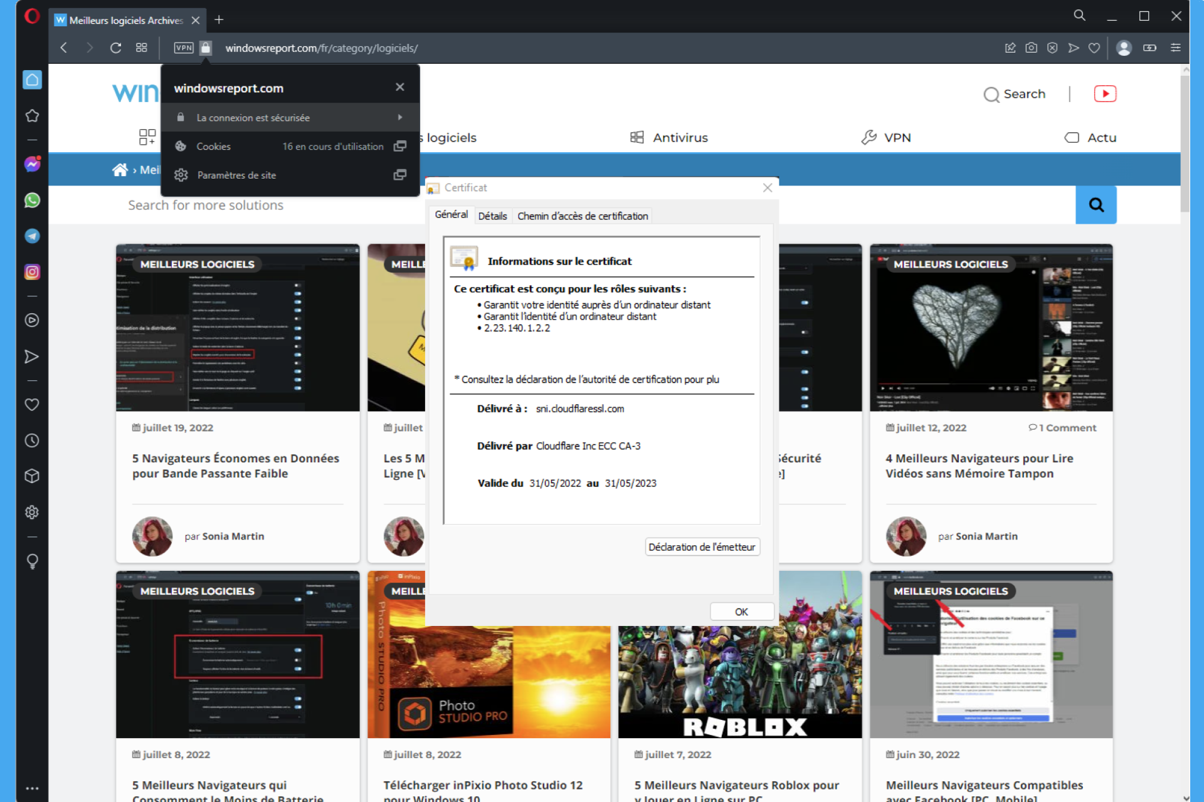1204x802 pixels.
Task: Open WhatsApp in the sidebar
Action: [32, 200]
